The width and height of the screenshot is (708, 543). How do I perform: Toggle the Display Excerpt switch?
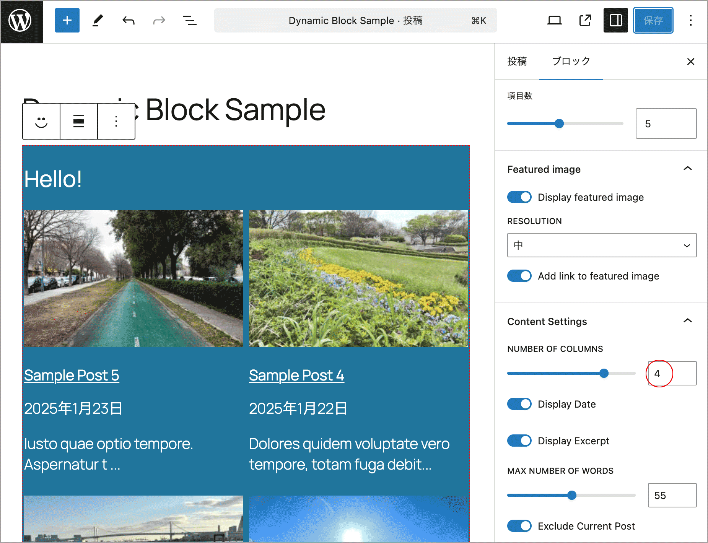point(519,441)
